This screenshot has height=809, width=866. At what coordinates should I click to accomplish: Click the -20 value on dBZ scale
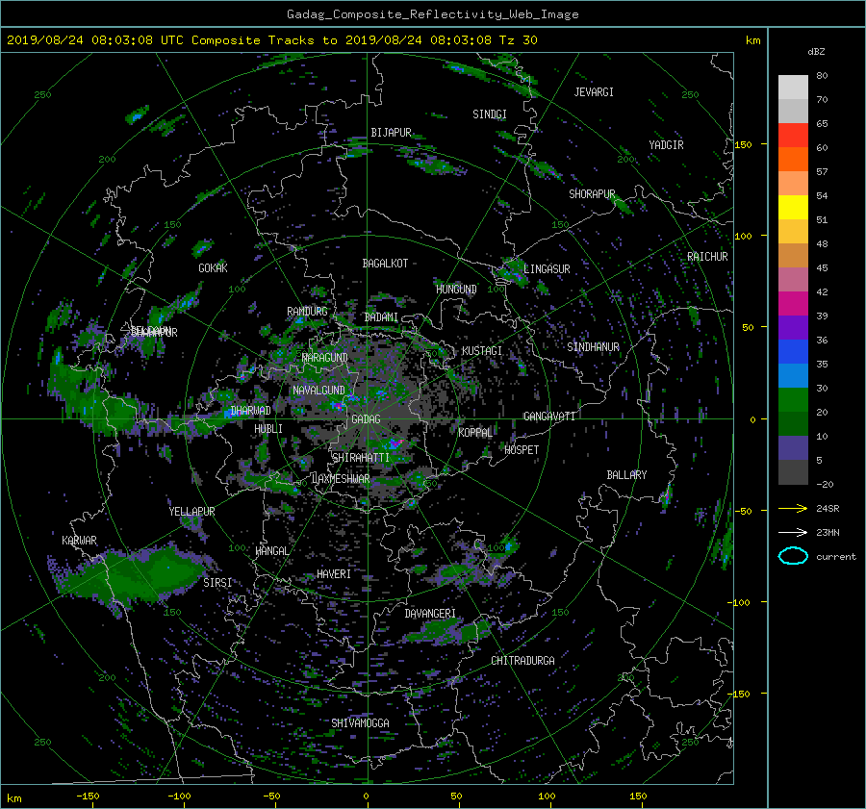pyautogui.click(x=825, y=484)
